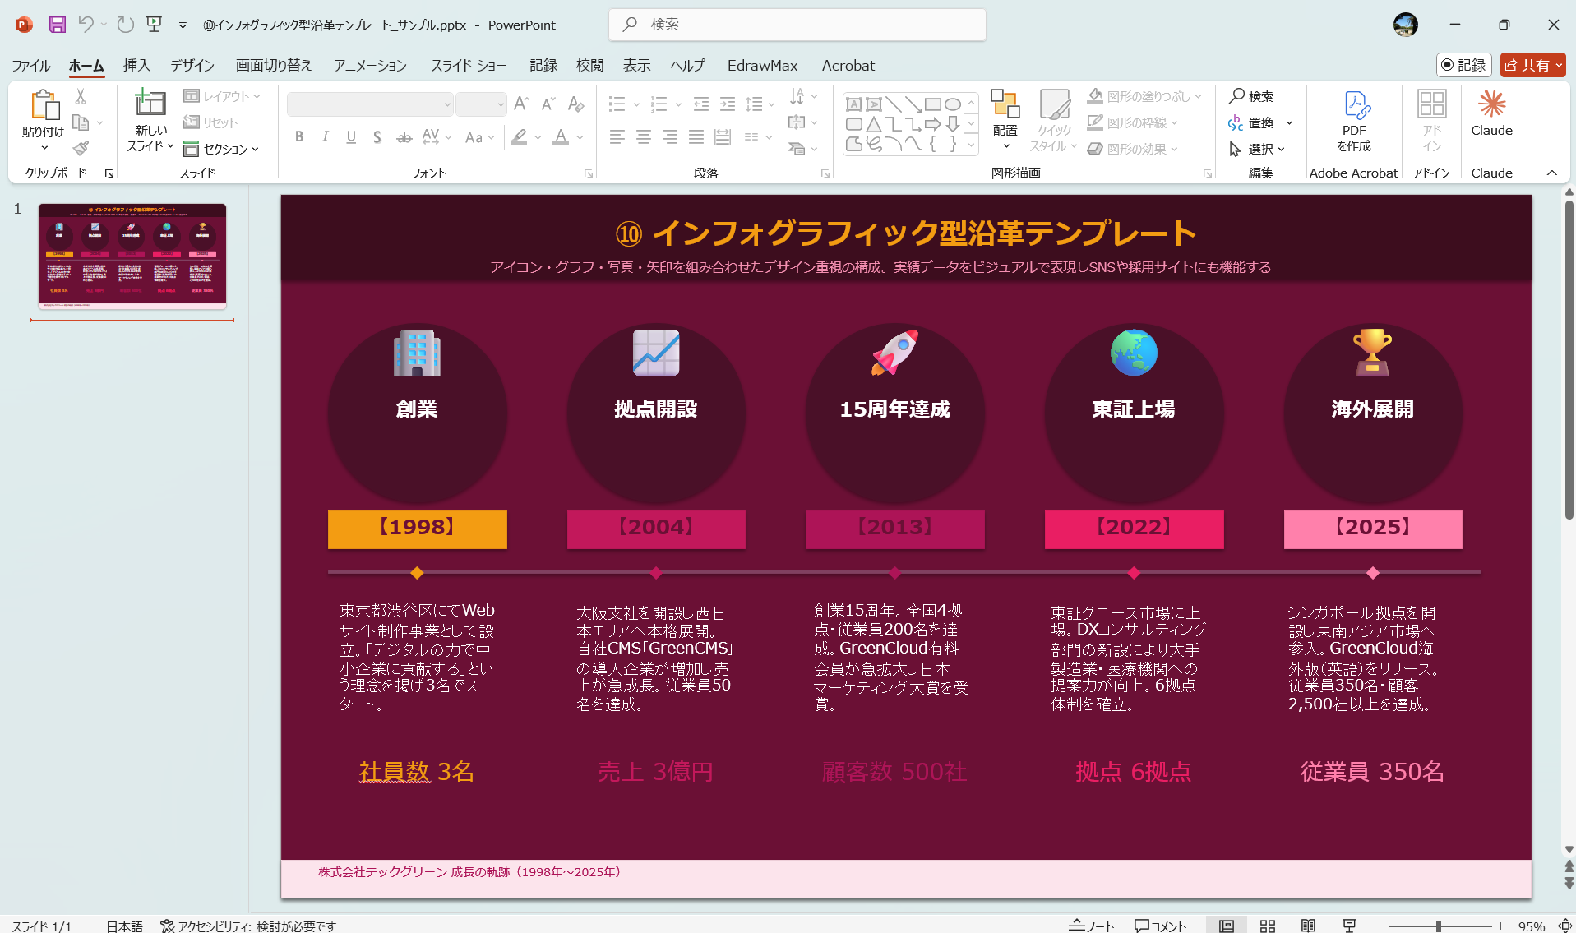
Task: Open the Design (デザイン) tab
Action: point(192,65)
